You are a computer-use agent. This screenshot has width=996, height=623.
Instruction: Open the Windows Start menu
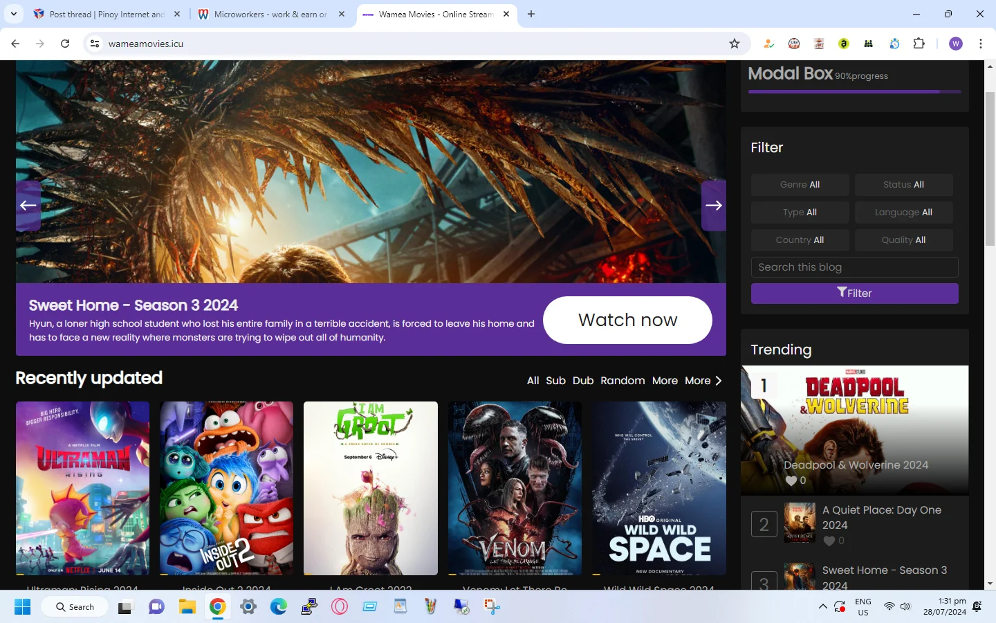point(22,607)
